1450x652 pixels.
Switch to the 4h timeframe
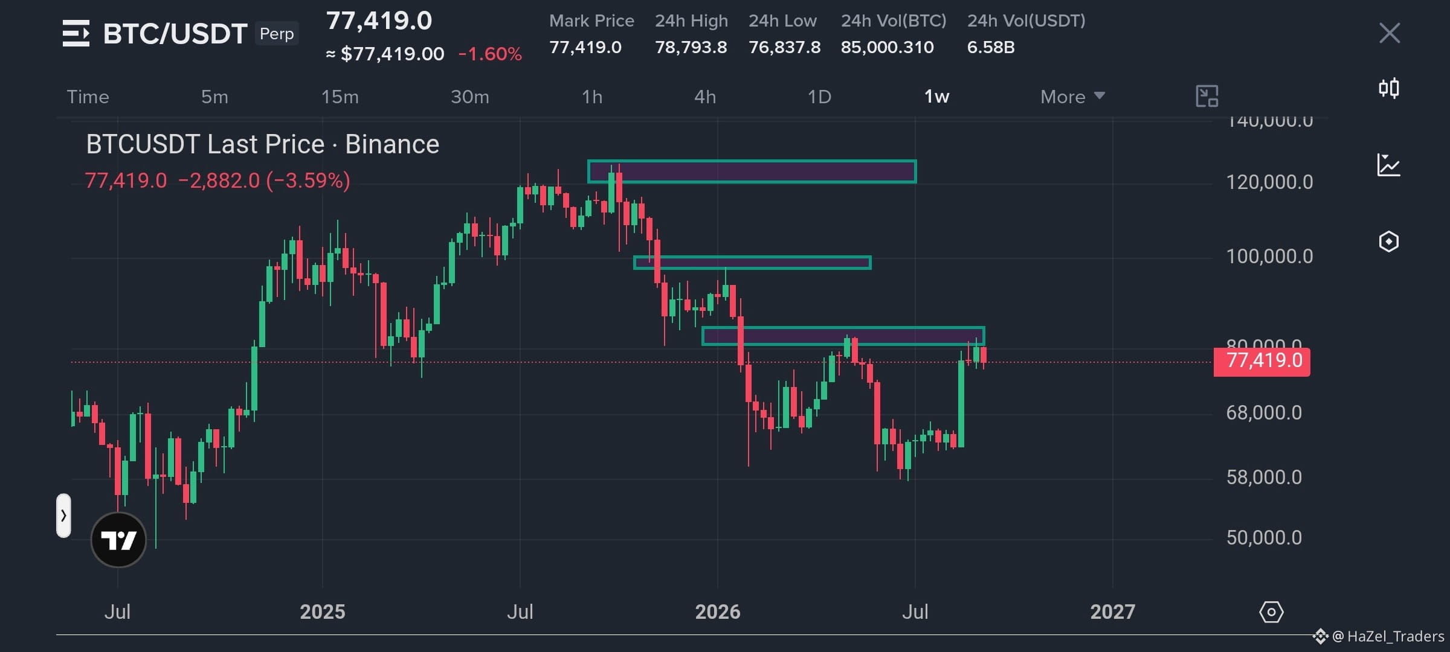click(x=704, y=97)
